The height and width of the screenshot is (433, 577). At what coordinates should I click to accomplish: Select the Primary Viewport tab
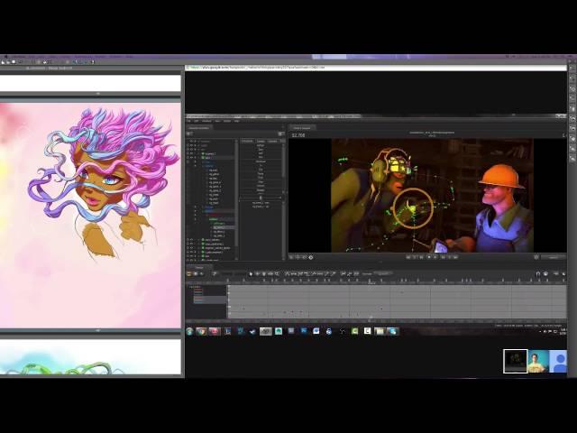coord(301,128)
